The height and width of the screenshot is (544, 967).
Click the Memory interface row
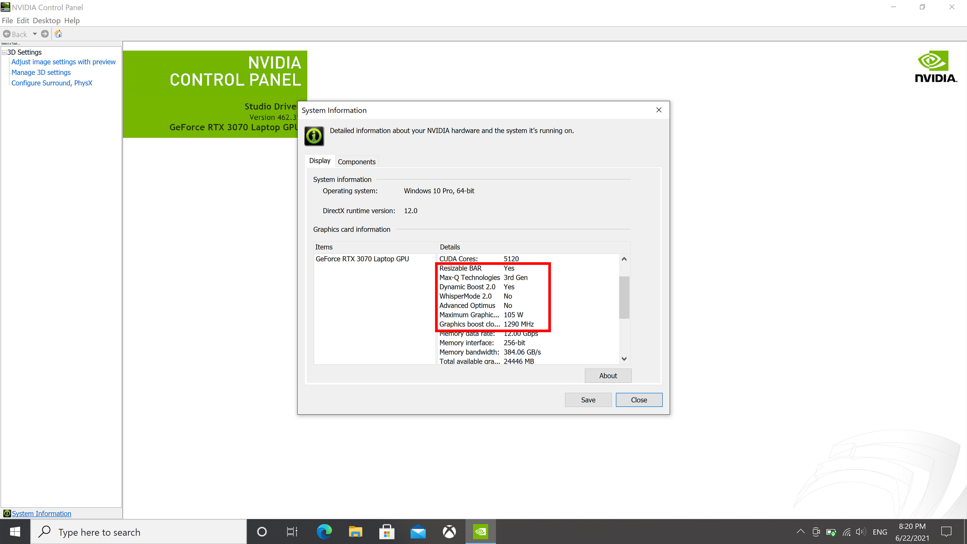click(482, 343)
